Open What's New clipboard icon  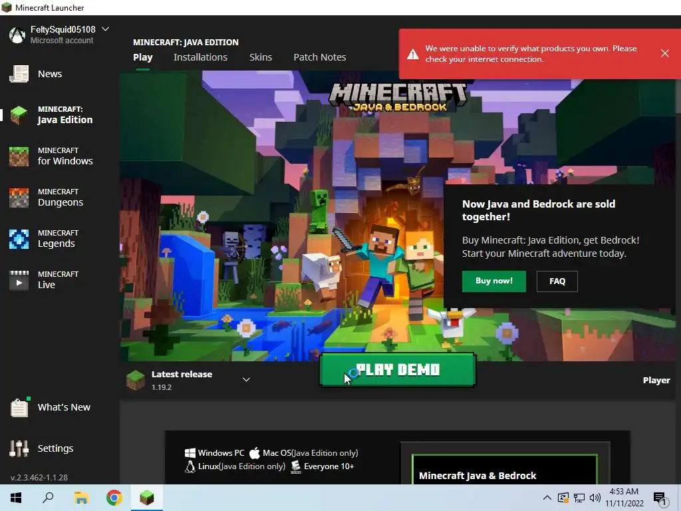click(19, 408)
